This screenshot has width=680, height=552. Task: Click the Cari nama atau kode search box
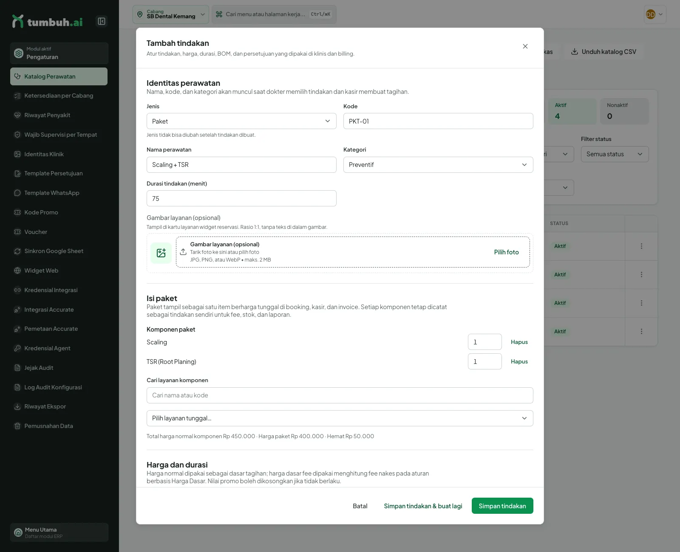click(x=340, y=395)
